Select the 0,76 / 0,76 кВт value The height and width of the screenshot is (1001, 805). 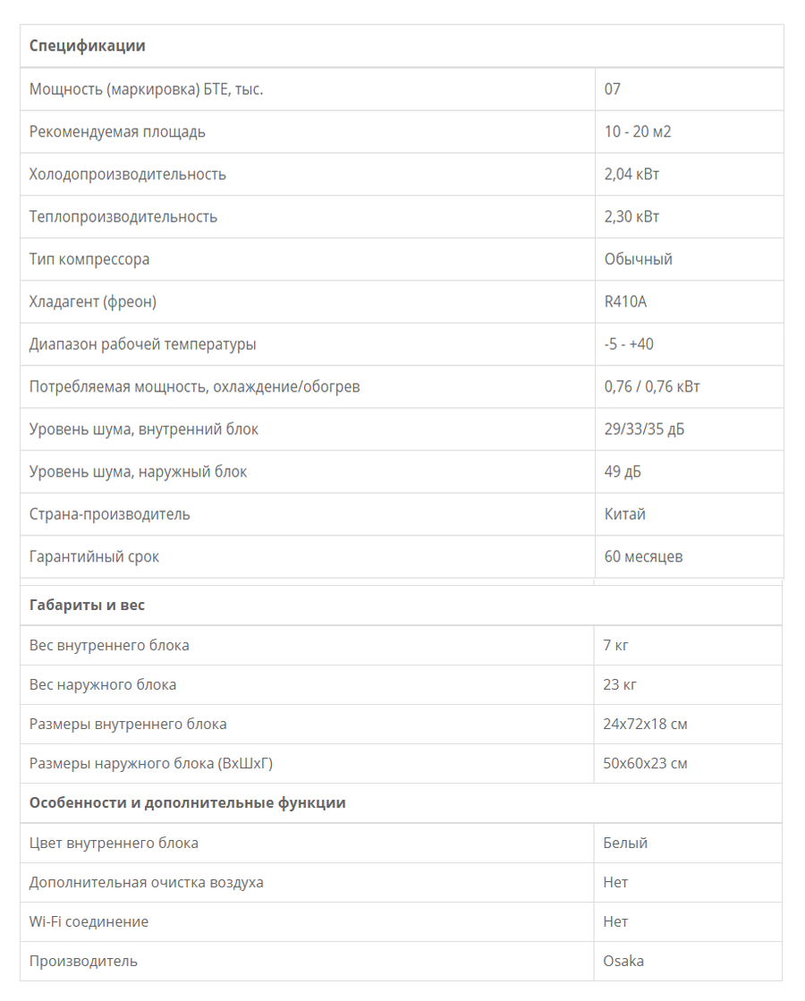[x=652, y=386]
